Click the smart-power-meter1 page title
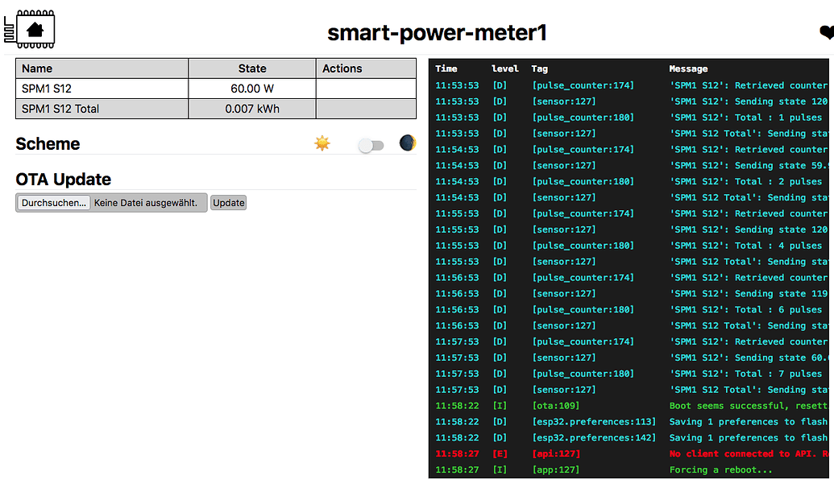Viewport: 834px width, 488px height. tap(436, 34)
